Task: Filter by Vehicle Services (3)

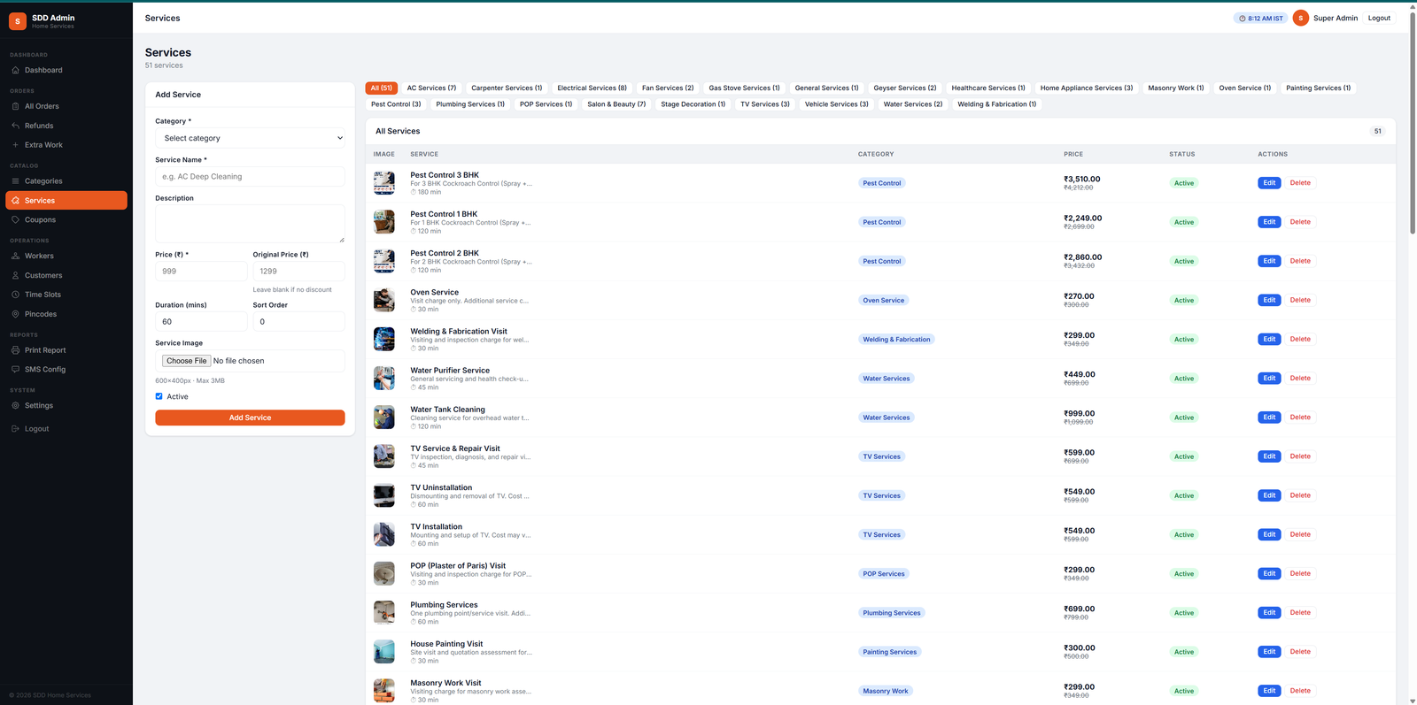Action: pos(837,104)
